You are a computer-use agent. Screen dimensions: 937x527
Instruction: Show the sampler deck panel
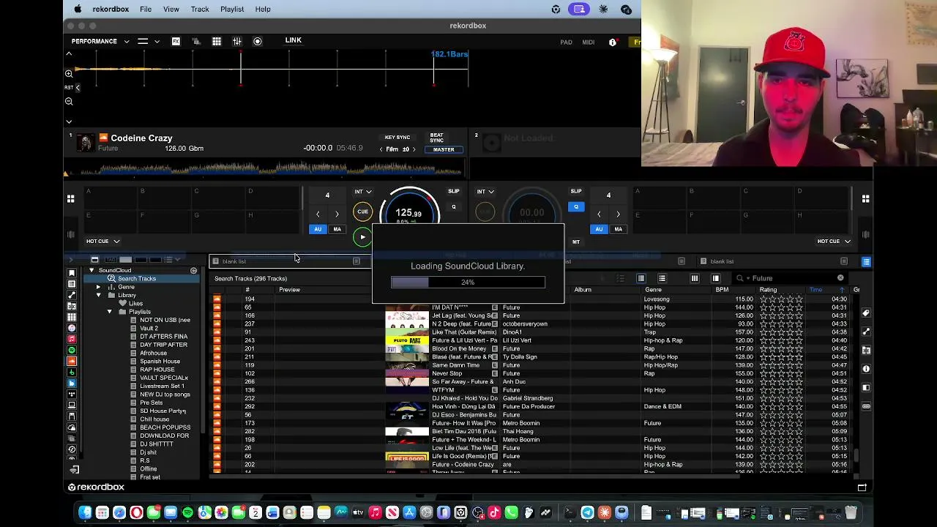[217, 42]
